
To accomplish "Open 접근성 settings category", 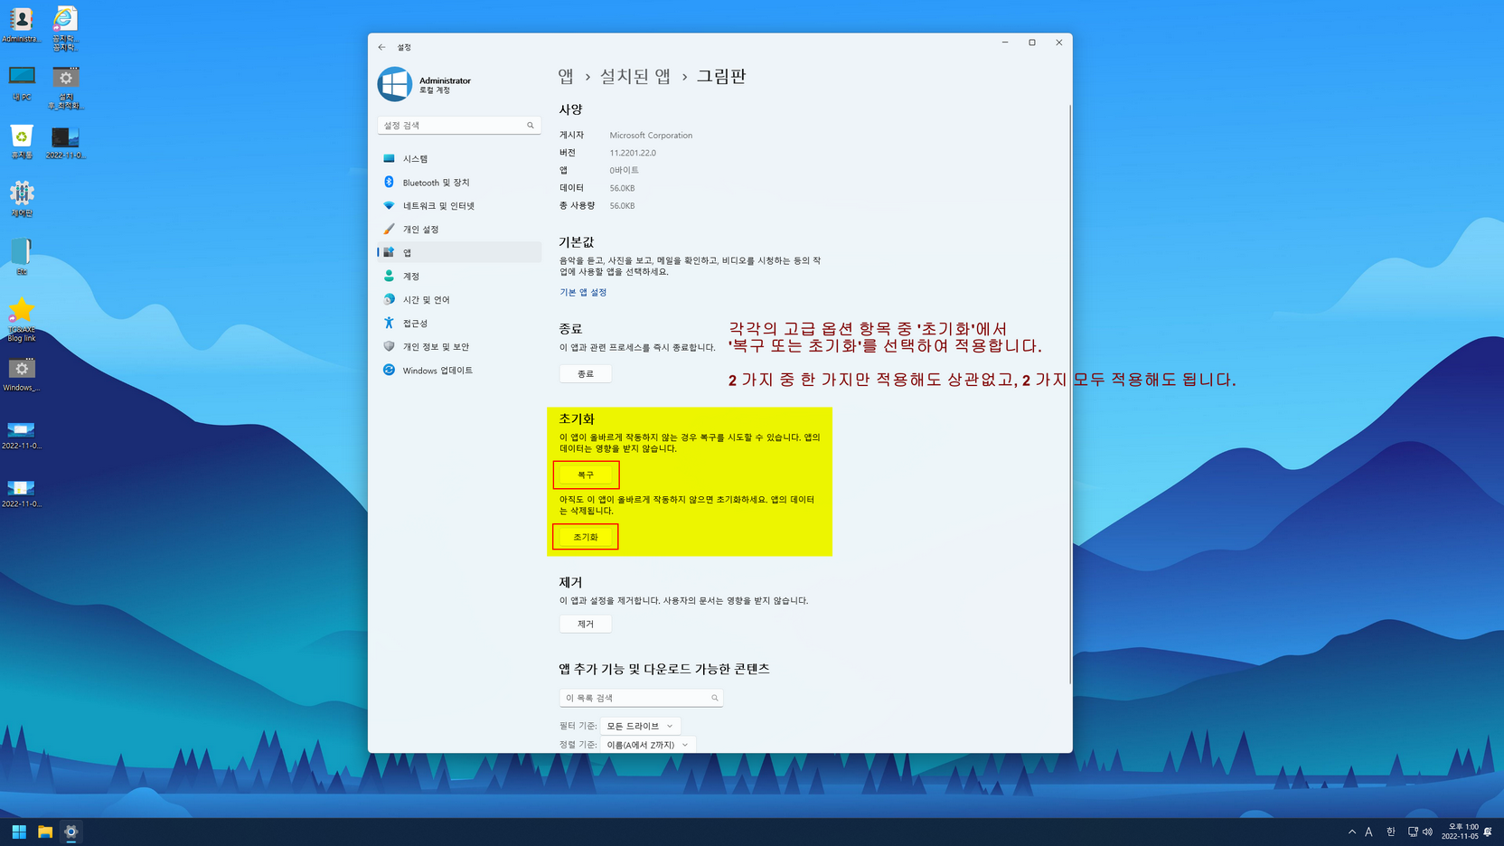I will pos(459,324).
